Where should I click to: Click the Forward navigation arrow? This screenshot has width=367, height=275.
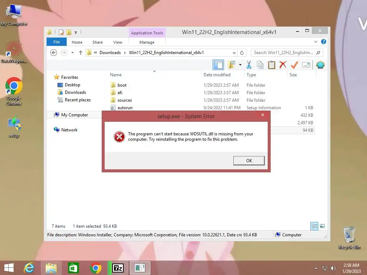click(64, 53)
